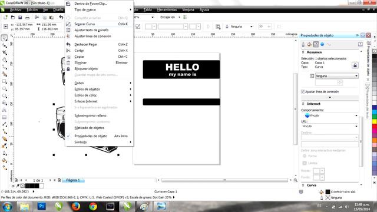This screenshot has height=212, width=377.
Task: Open the Herramientas menu
Action: [x=167, y=9]
